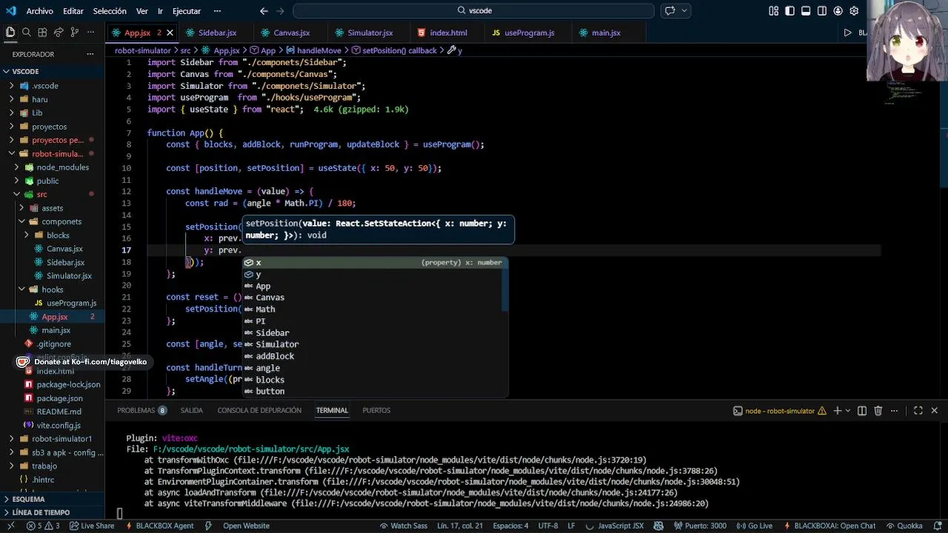Close the App.jsx editor tab
Image resolution: width=948 pixels, height=533 pixels.
[170, 33]
